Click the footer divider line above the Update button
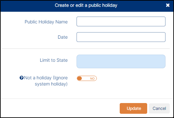Viewport: 174px width, 118px height. click(87, 98)
